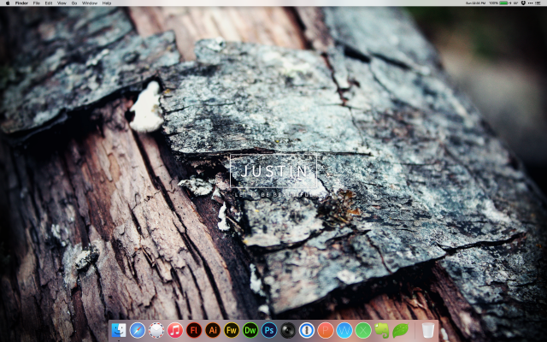547x342 pixels.
Task: Open the Notification Center list icon
Action: pos(538,3)
